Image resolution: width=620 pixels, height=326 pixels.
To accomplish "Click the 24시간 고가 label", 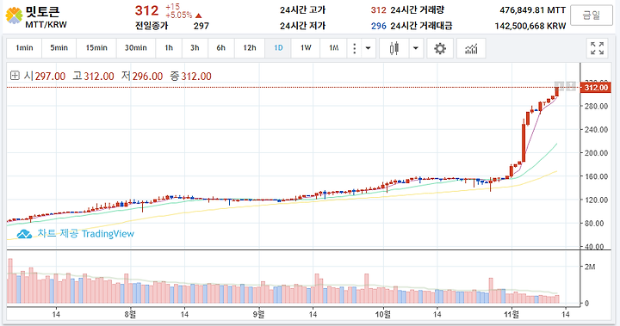I will tap(302, 9).
